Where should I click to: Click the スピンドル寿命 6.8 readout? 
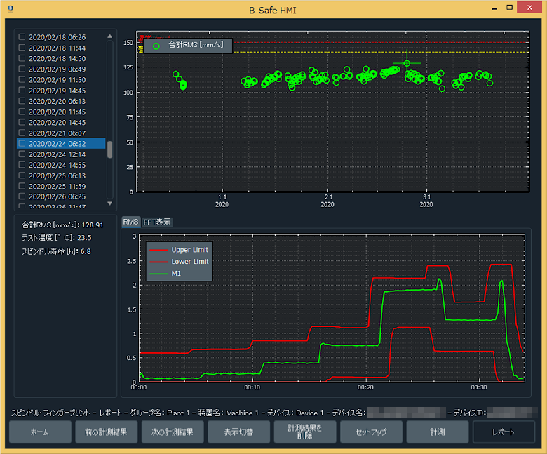[56, 251]
